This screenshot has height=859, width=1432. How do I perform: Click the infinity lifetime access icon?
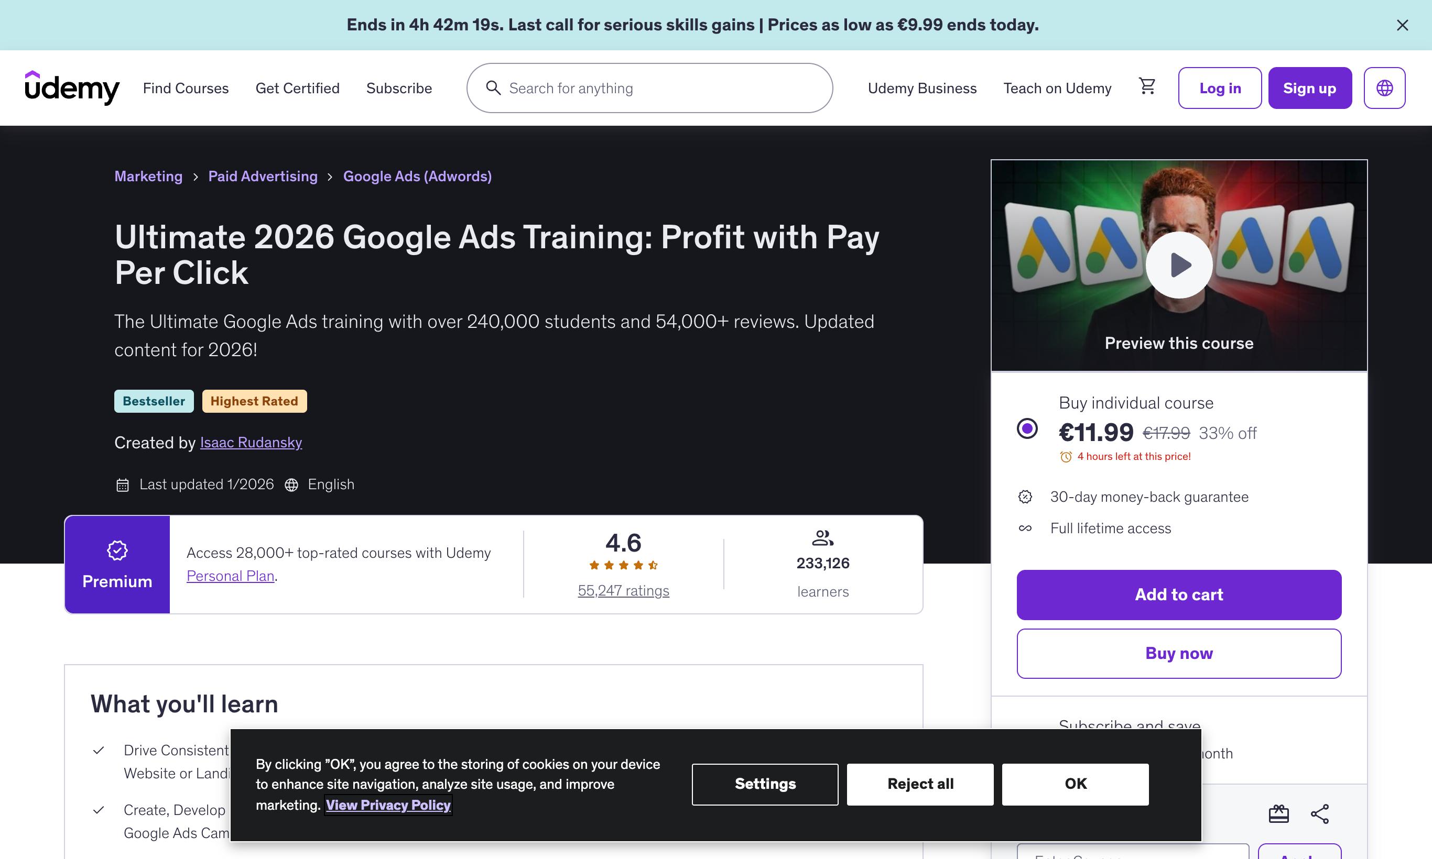1025,528
